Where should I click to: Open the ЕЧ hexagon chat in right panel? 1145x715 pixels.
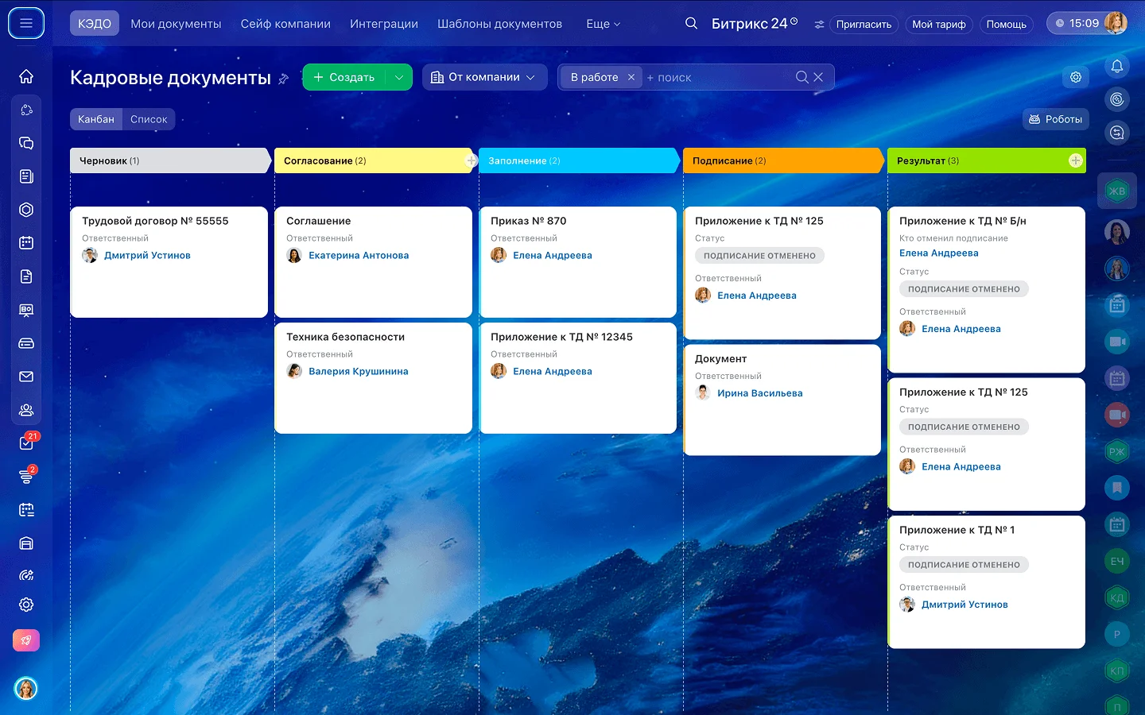[x=1117, y=561]
